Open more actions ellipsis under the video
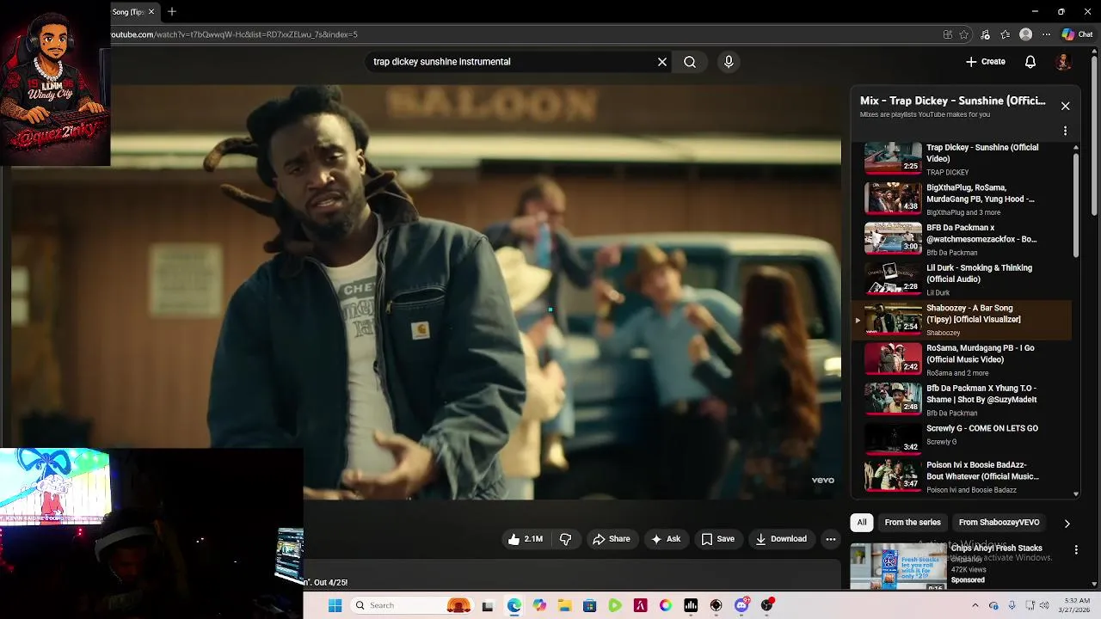The height and width of the screenshot is (619, 1101). point(831,539)
